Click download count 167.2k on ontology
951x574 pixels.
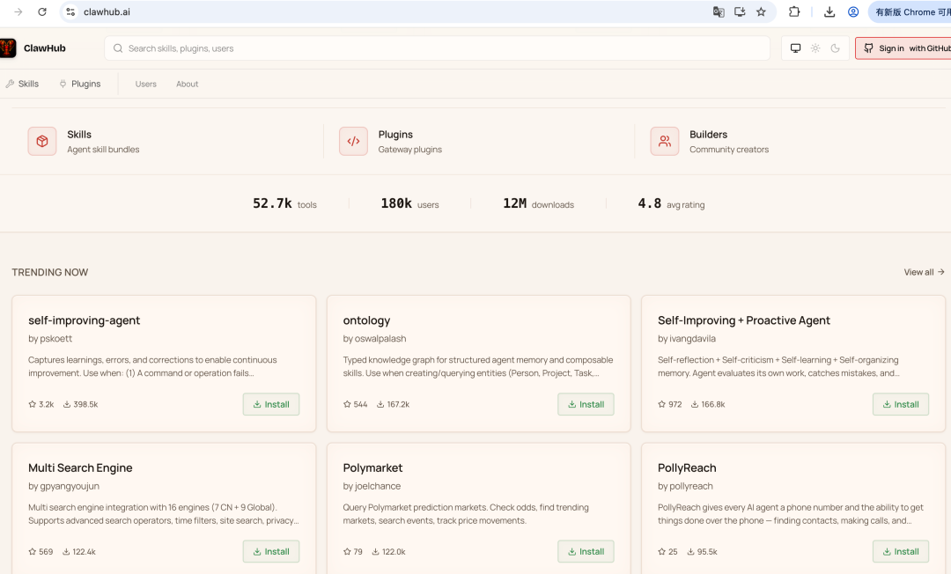point(393,404)
